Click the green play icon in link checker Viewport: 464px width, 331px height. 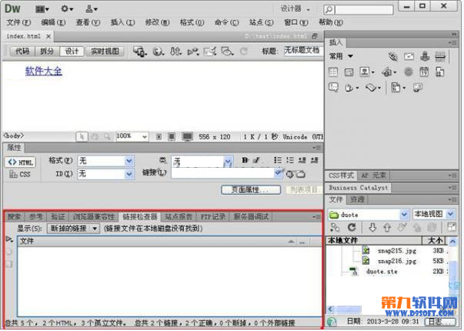coord(9,240)
